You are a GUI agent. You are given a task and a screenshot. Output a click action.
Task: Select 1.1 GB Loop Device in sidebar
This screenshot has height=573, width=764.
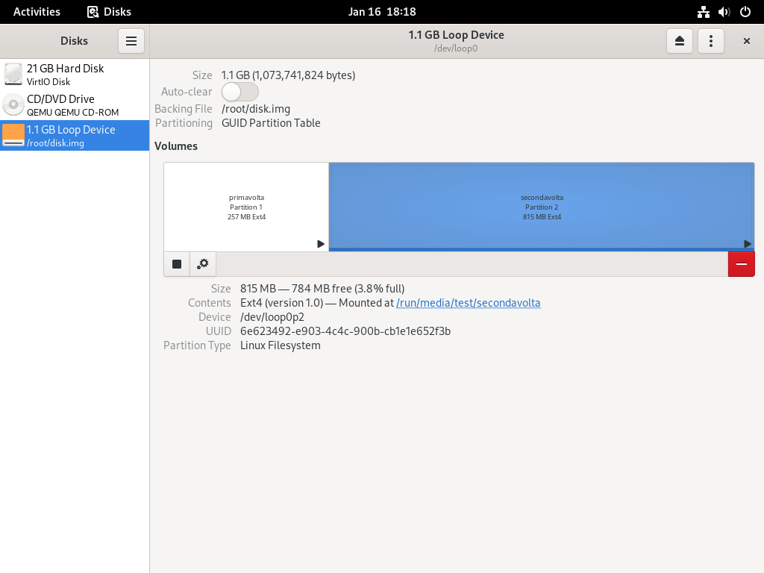pos(75,136)
